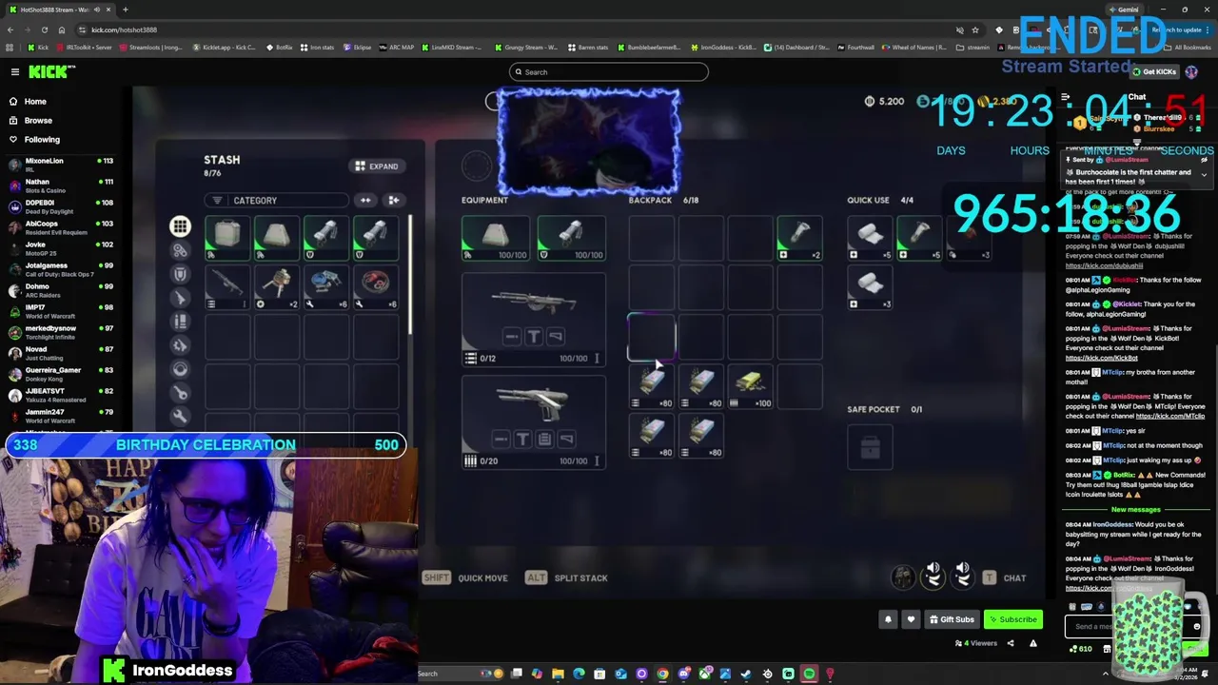Collapse the chat panel with arrow icon

pyautogui.click(x=1066, y=97)
